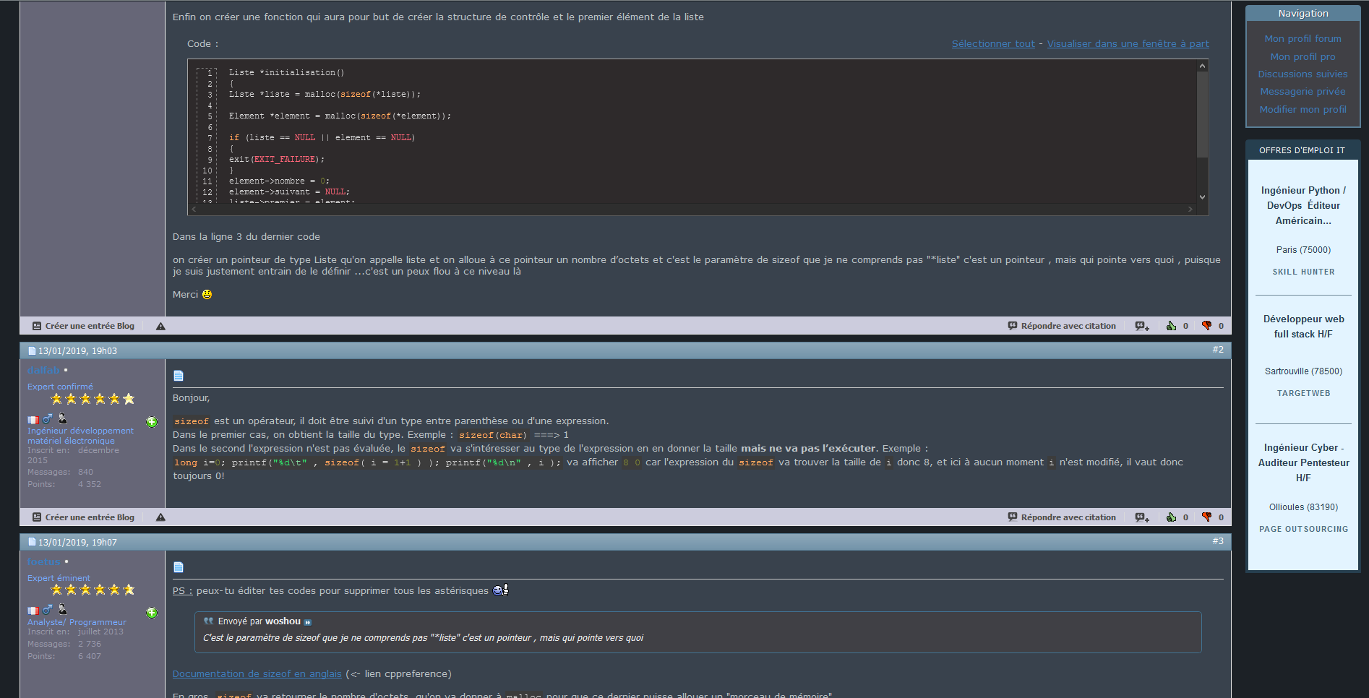Click left arrow of code horizontal scrollbar
The width and height of the screenshot is (1369, 698).
[193, 210]
